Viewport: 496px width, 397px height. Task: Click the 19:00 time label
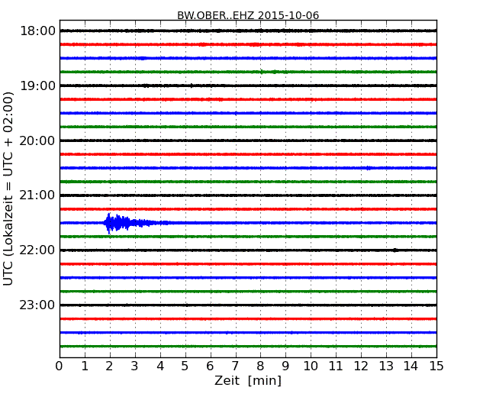(x=37, y=86)
